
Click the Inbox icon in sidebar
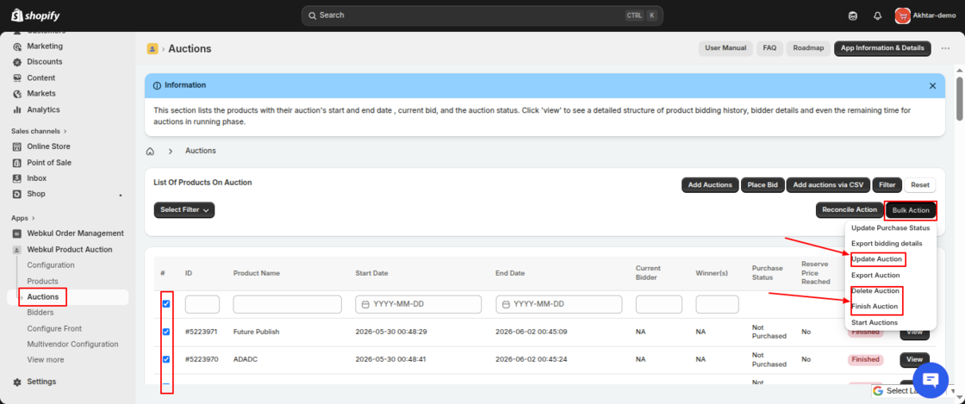pos(16,178)
